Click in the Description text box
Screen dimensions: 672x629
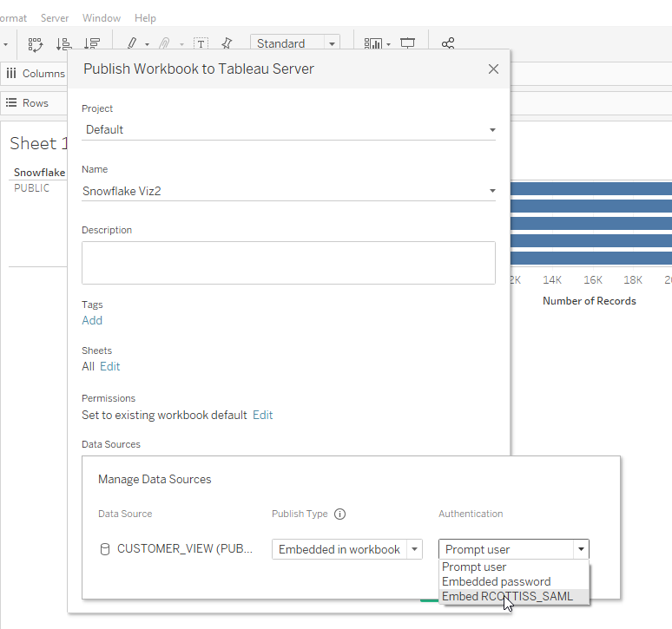tap(288, 263)
